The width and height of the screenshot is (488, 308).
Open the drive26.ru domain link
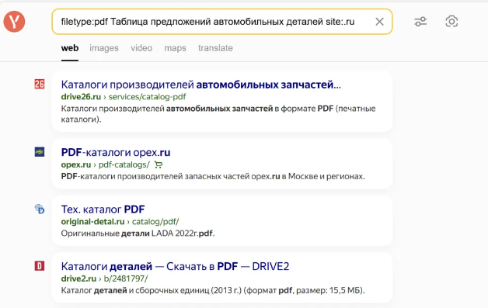pyautogui.click(x=81, y=97)
